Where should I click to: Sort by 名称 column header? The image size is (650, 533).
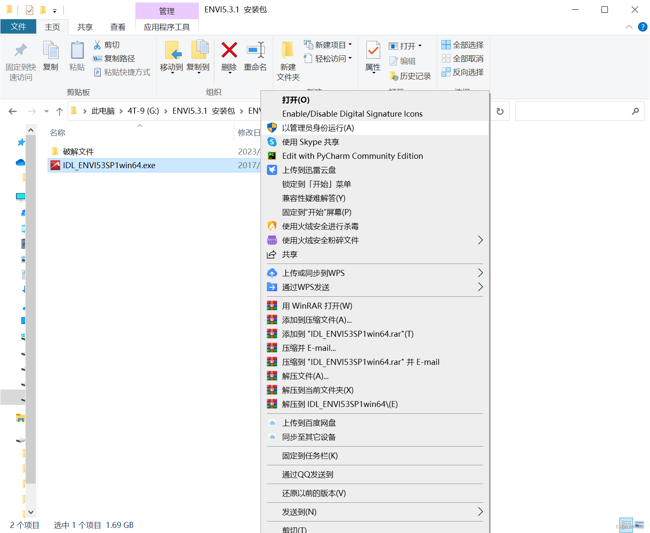click(57, 133)
